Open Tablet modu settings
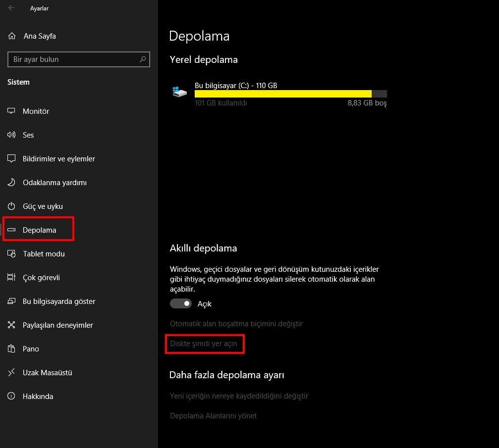 44,254
